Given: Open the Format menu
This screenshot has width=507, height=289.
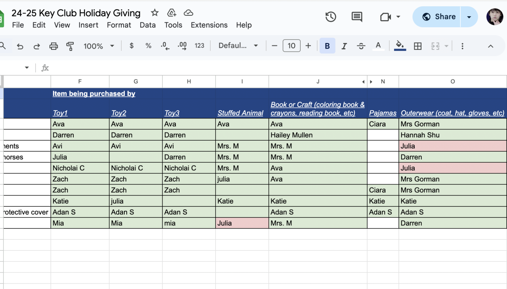Looking at the screenshot, I should point(119,25).
